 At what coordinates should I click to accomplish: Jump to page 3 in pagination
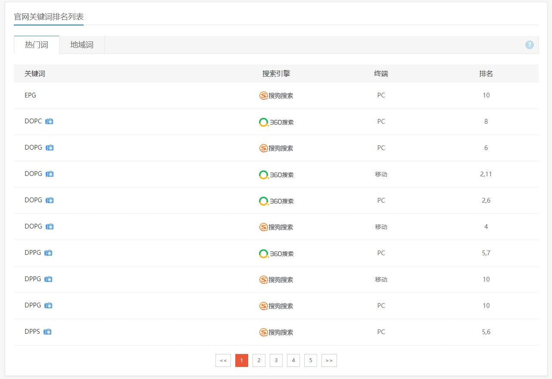276,360
